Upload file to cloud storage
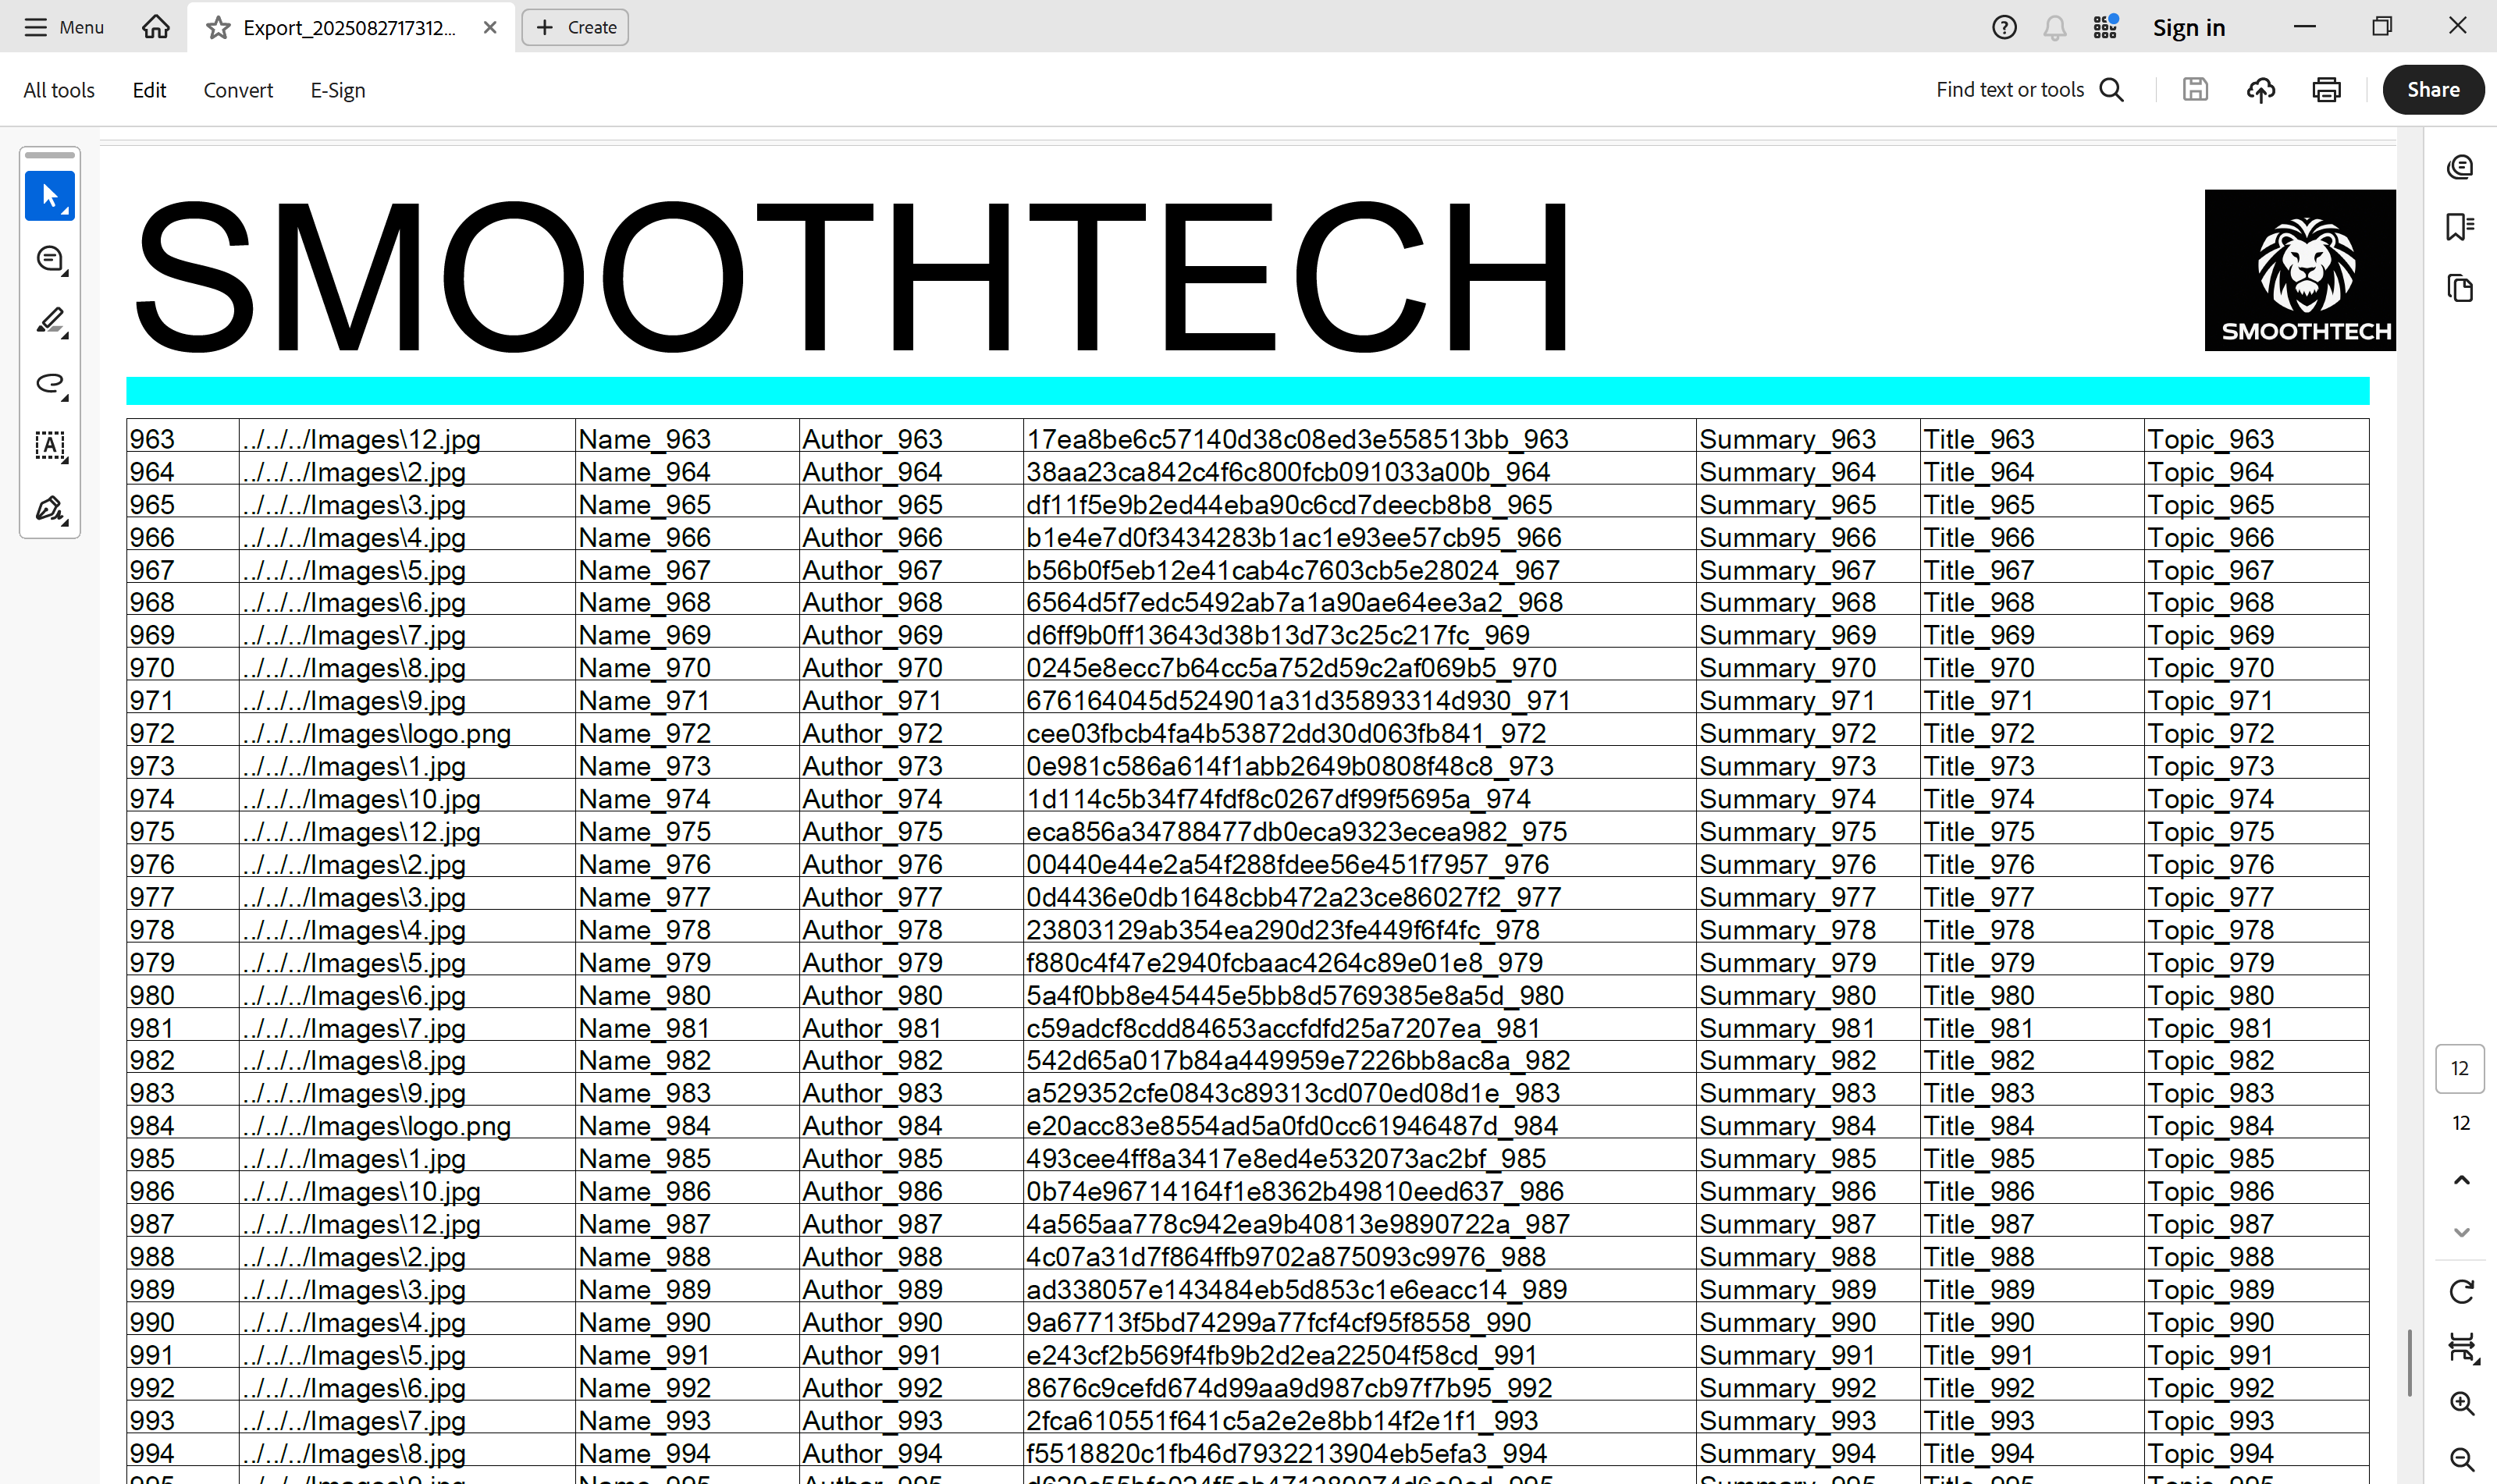 2261,90
